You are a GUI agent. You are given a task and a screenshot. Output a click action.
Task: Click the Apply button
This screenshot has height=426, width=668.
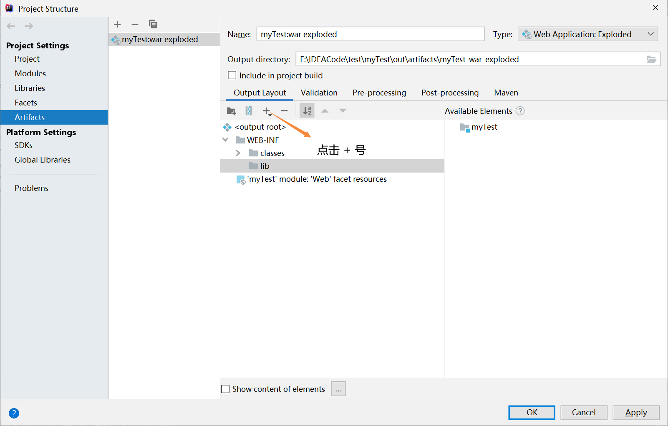click(636, 412)
